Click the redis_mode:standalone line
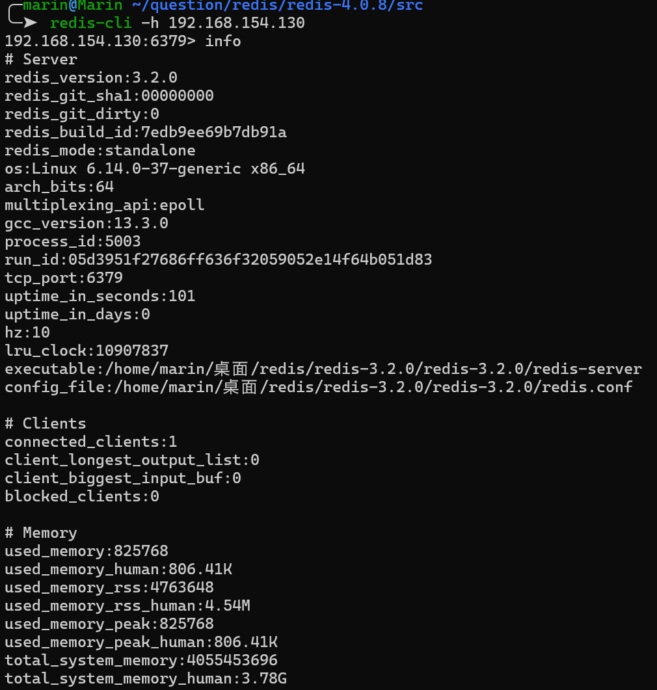Screen dimensions: 657x690 click(100, 150)
